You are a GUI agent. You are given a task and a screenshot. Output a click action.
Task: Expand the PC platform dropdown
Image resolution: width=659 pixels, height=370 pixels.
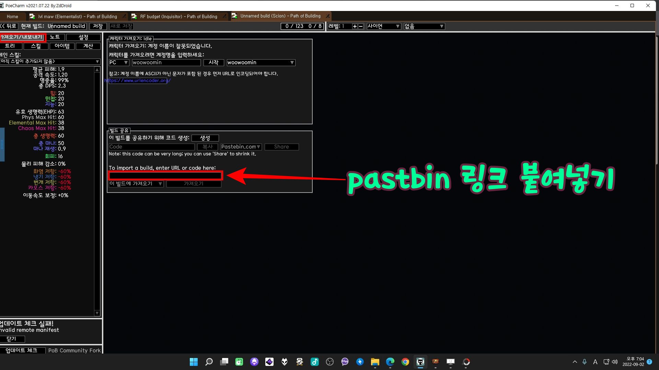pos(118,63)
